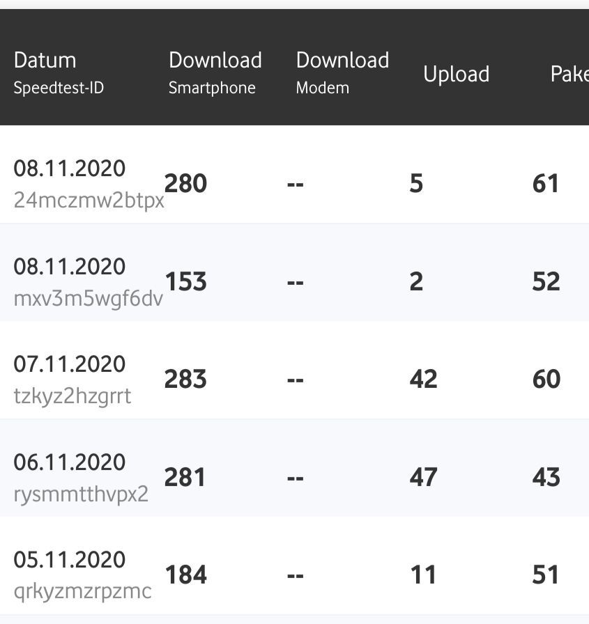Click the 283 smartphone download value

[185, 379]
